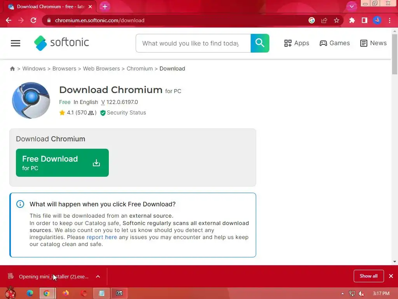
Task: Open Firefox from taskbar
Action: [x=66, y=293]
